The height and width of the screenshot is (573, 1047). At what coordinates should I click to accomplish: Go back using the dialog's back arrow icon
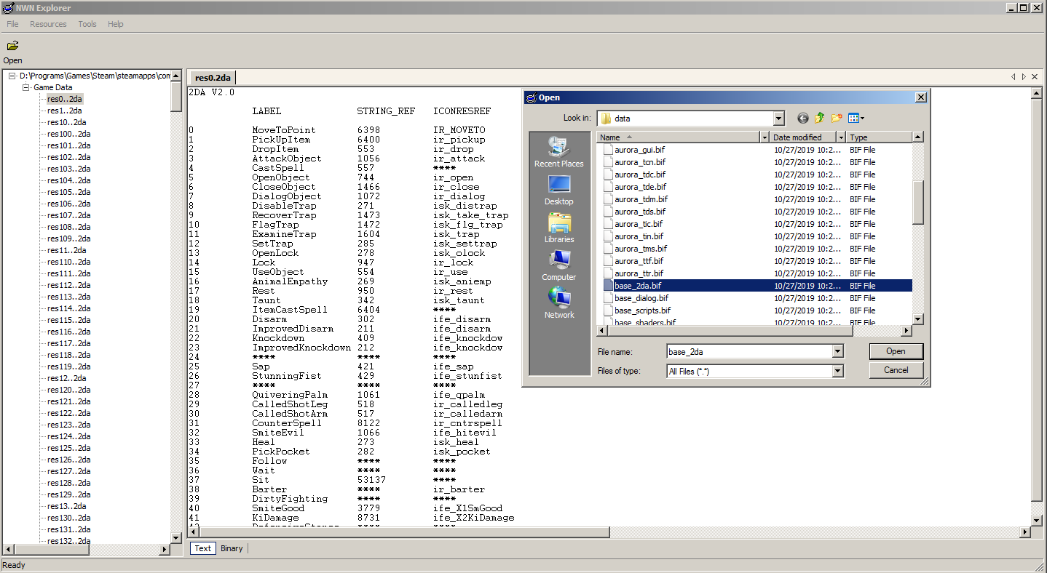tap(802, 118)
